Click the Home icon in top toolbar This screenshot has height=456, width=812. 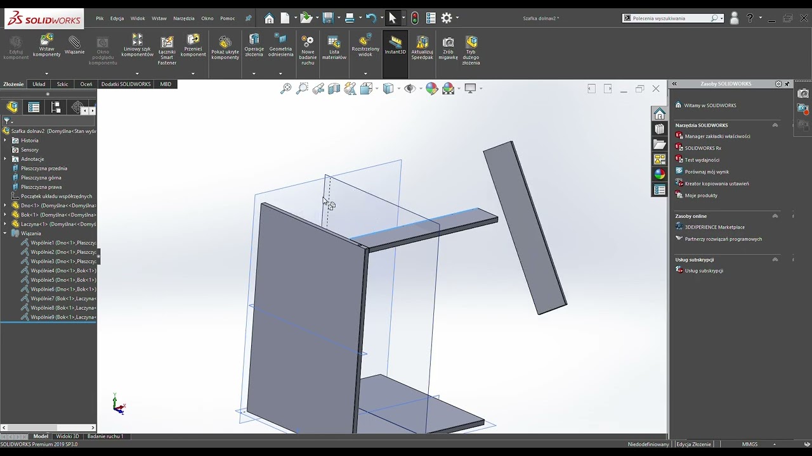click(270, 18)
